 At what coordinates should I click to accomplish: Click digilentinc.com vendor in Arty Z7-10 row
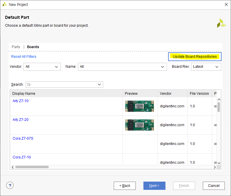point(172,106)
